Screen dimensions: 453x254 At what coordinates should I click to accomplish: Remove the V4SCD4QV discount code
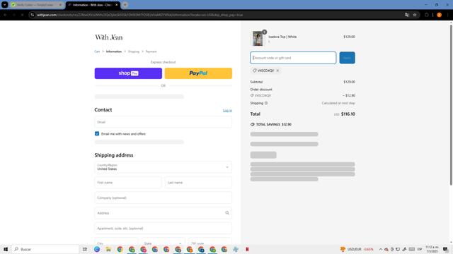(277, 71)
